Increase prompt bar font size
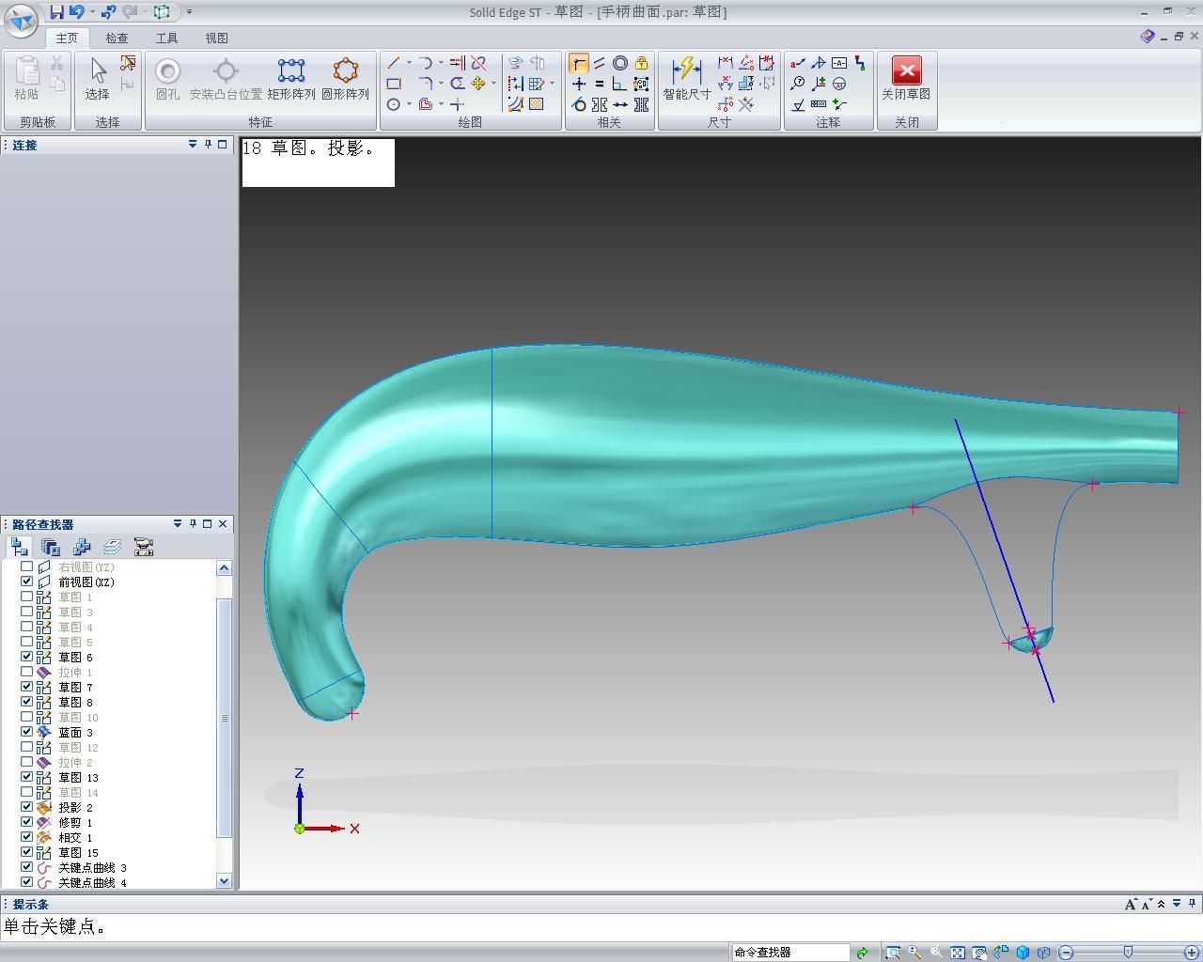 pos(1130,904)
